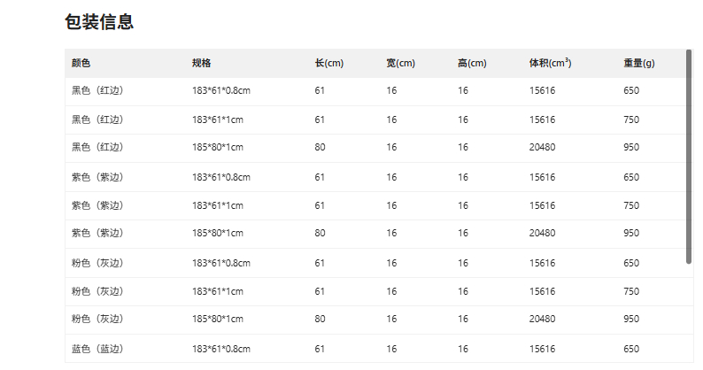The image size is (703, 370).
Task: Click weight 950 in 紫色 185*80*1cm row
Action: tap(630, 233)
